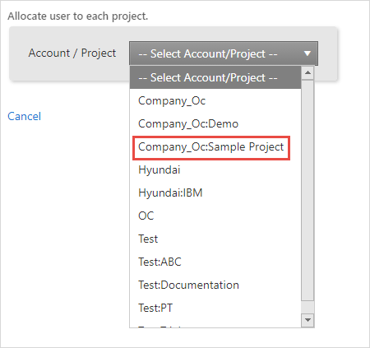This screenshot has height=348, width=370.
Task: Select the partially visible last list item
Action: point(215,325)
